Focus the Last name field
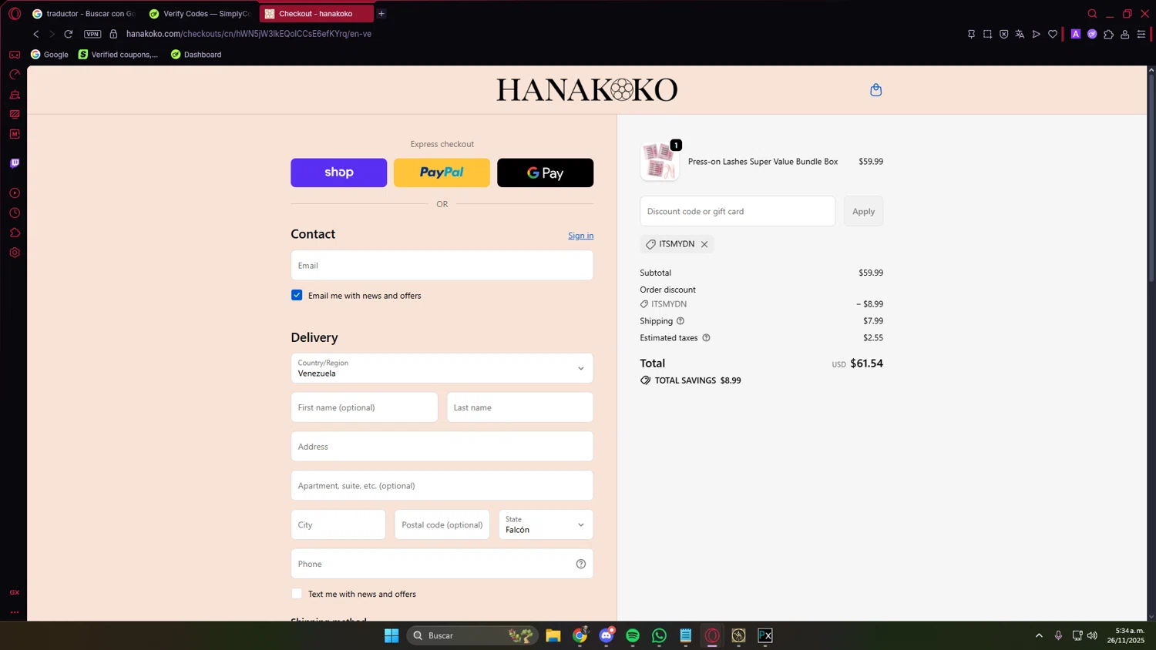The image size is (1156, 650). tap(520, 407)
